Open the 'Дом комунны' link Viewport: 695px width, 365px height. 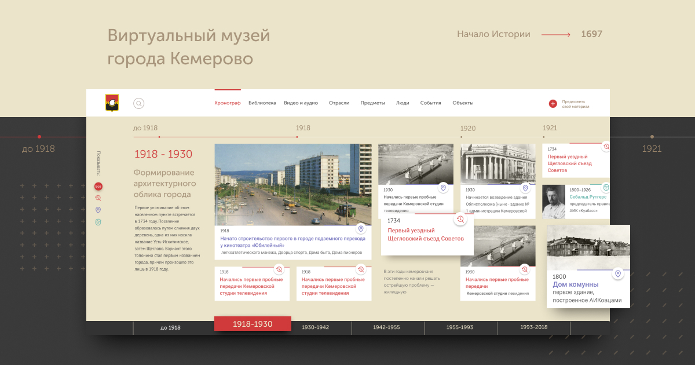[x=576, y=284]
